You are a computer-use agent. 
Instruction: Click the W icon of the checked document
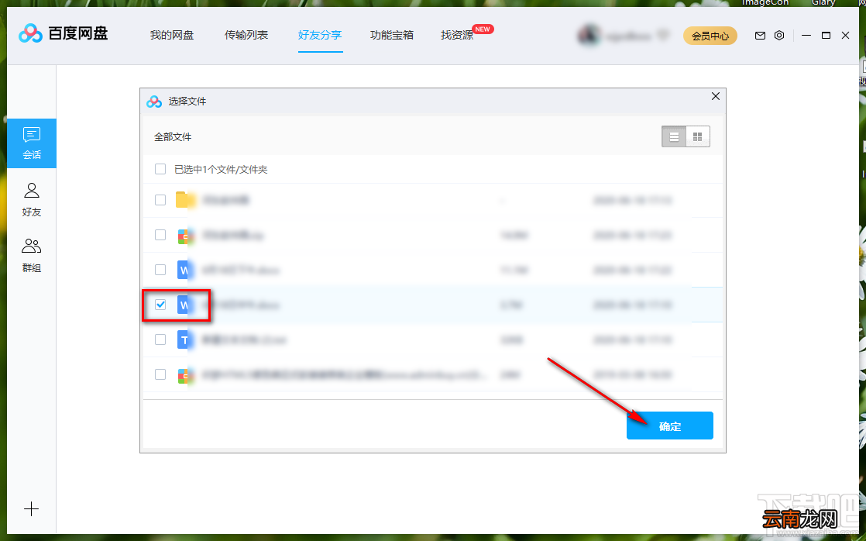[185, 305]
